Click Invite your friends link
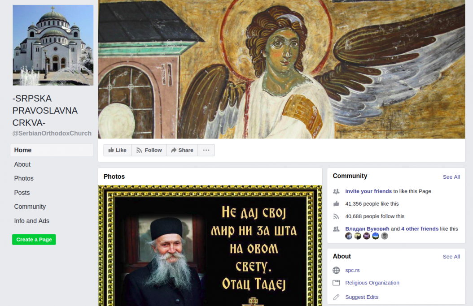The image size is (473, 306). [368, 191]
